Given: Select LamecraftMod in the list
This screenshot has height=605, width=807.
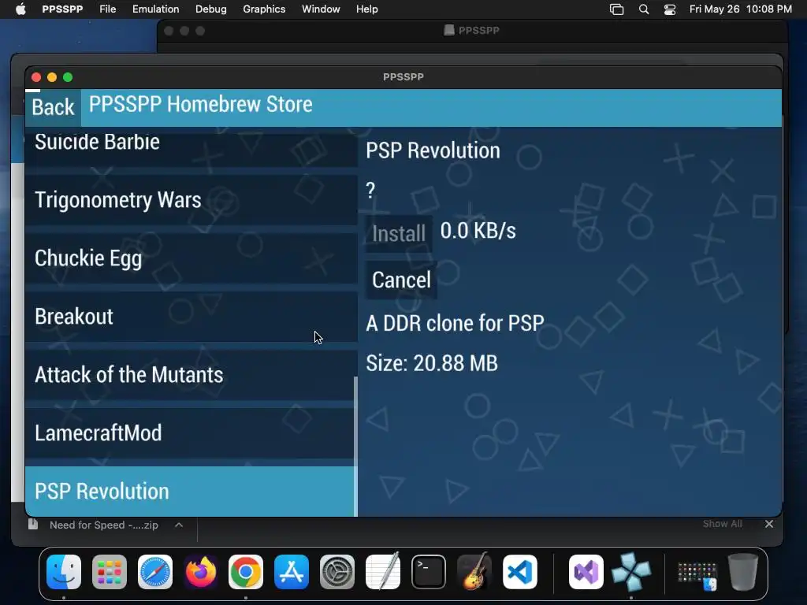Looking at the screenshot, I should (x=191, y=432).
